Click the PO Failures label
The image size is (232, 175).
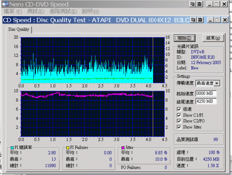coord(131,167)
